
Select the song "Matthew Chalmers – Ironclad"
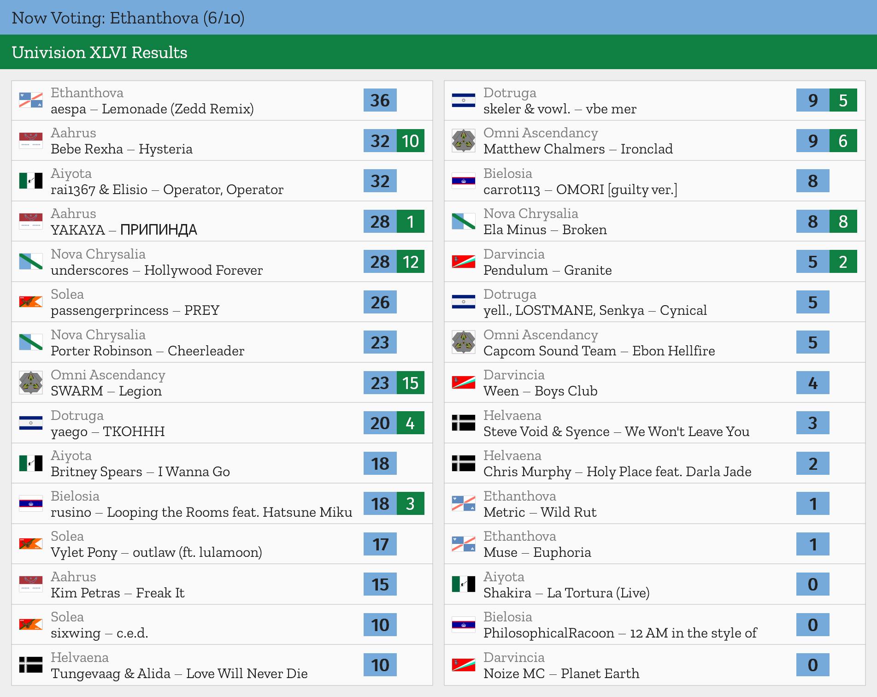click(x=578, y=149)
